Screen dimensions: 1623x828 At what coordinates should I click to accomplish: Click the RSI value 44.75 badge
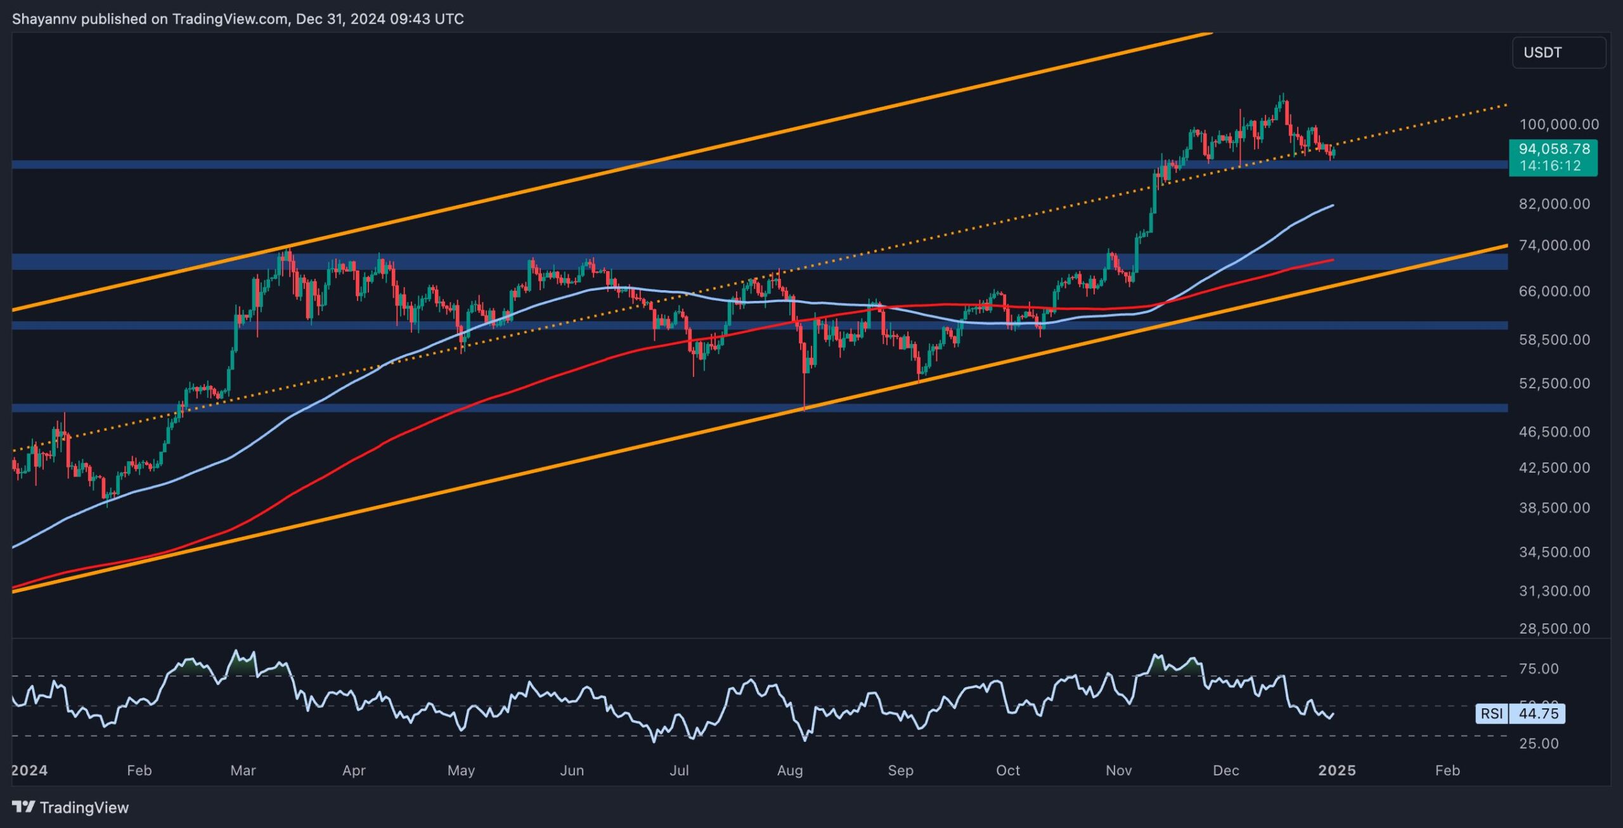(1538, 714)
